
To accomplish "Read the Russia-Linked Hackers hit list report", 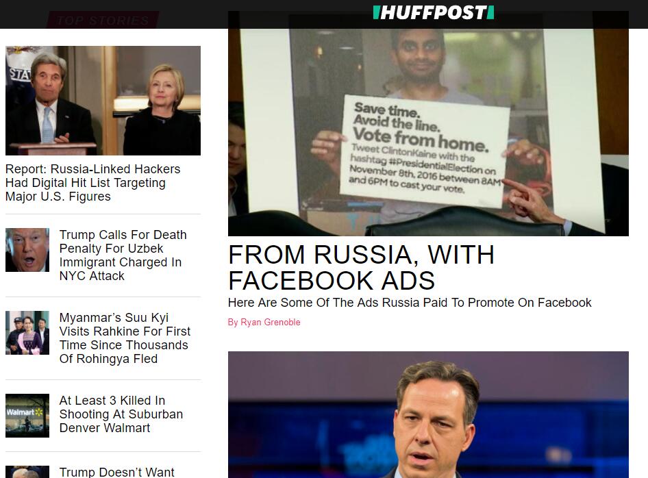I will [93, 183].
